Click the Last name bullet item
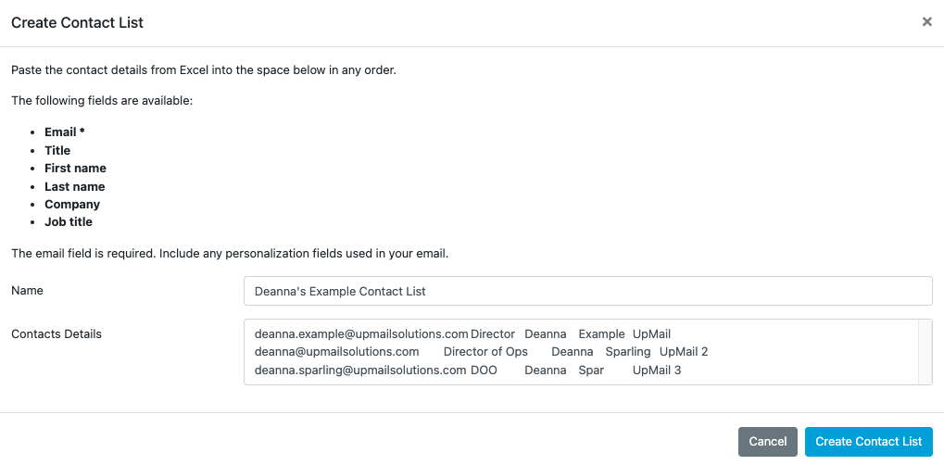This screenshot has width=944, height=465. 74,186
